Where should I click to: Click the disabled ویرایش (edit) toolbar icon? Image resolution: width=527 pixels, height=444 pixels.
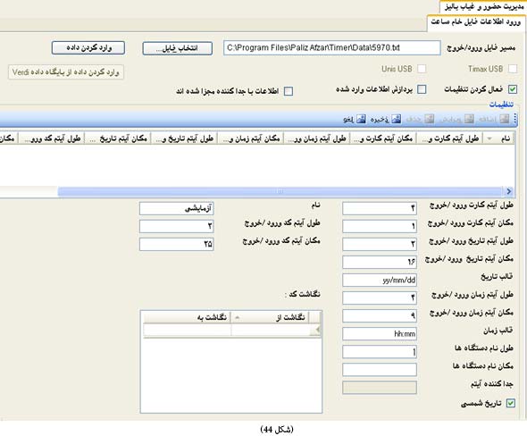coord(469,119)
